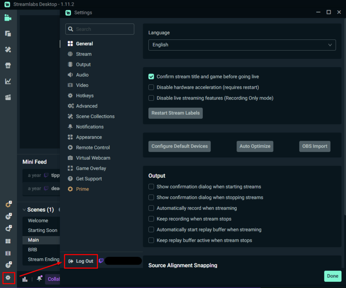Open the Remote Control settings category

coord(89,147)
